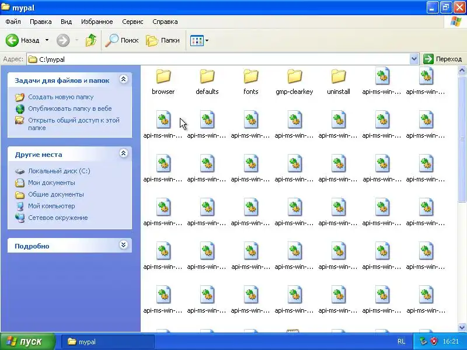This screenshot has height=350, width=467.
Task: Open Мой компьютер link
Action: tap(51, 206)
